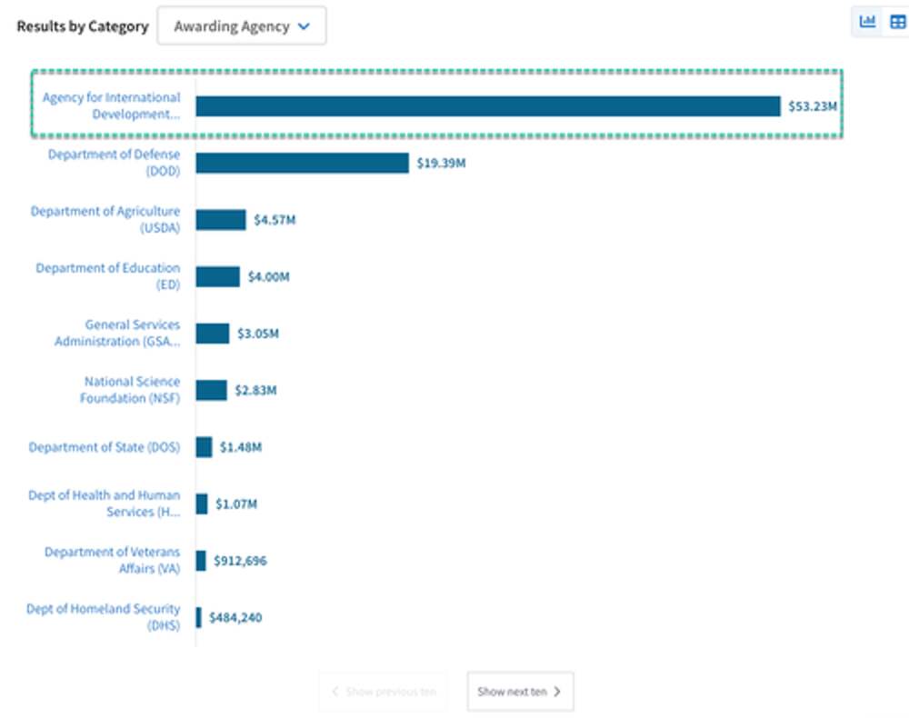Open Agency for International Development link

pos(111,106)
